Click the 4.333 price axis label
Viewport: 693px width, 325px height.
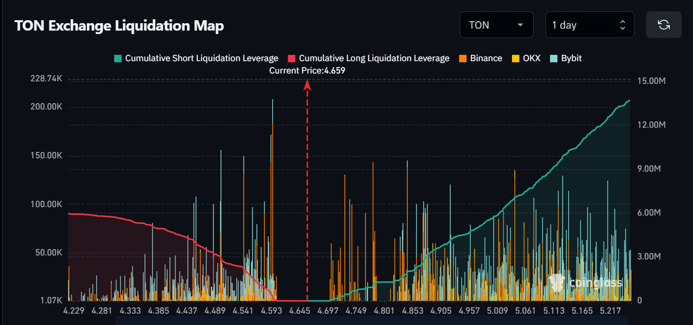tap(130, 311)
